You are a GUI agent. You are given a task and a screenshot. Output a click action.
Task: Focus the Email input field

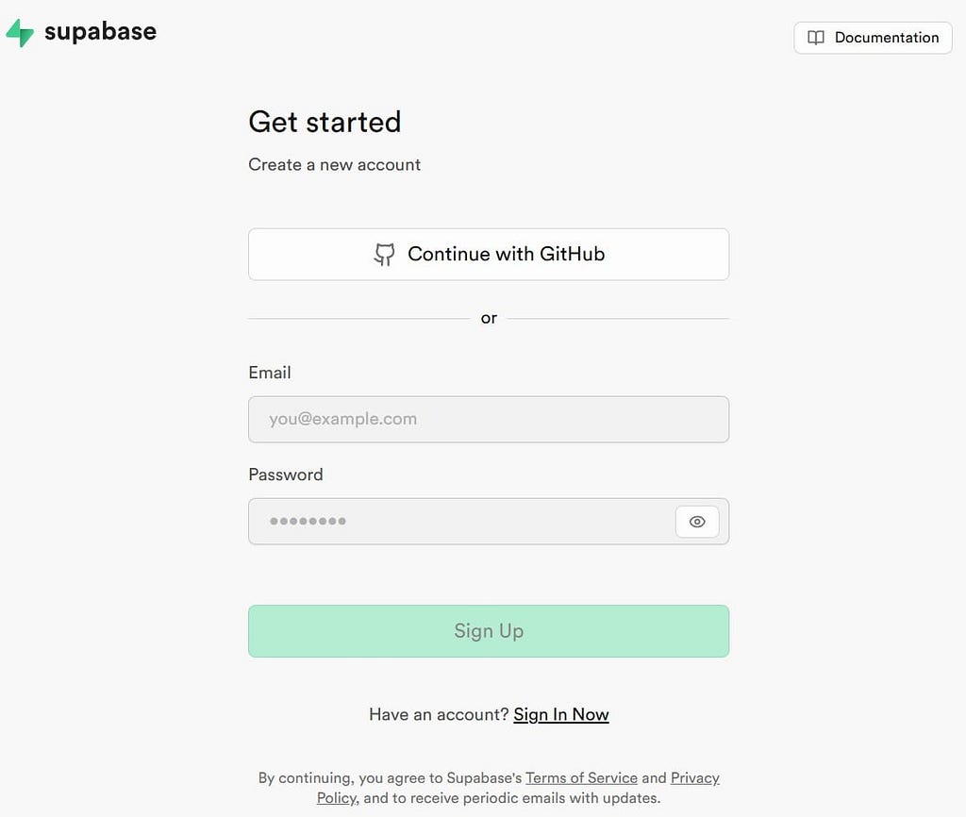(489, 419)
